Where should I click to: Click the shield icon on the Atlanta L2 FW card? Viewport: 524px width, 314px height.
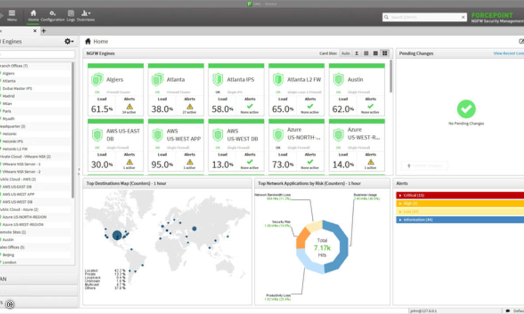tap(278, 79)
